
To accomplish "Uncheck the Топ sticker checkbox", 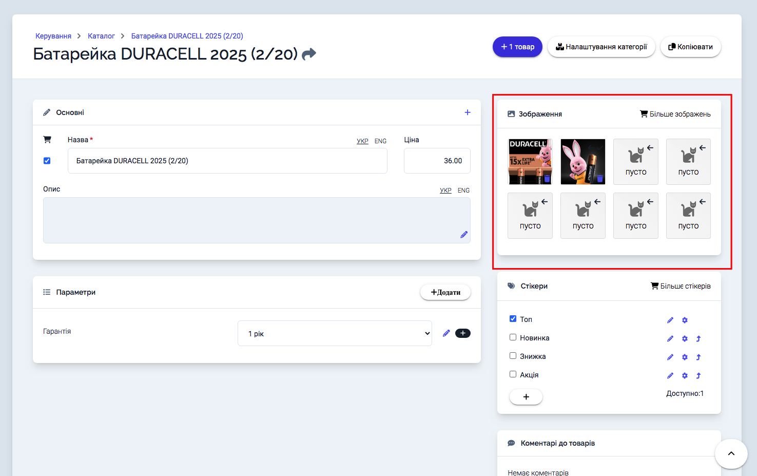I will point(513,319).
